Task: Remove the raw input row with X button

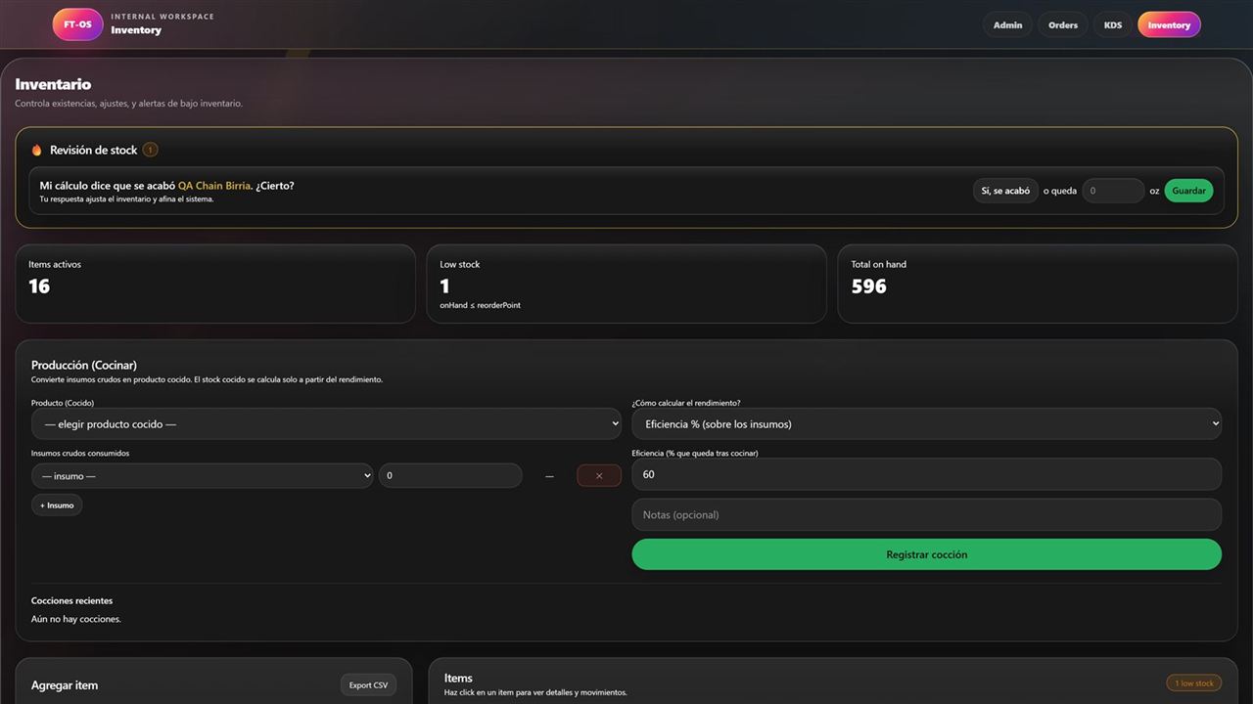Action: pyautogui.click(x=599, y=475)
